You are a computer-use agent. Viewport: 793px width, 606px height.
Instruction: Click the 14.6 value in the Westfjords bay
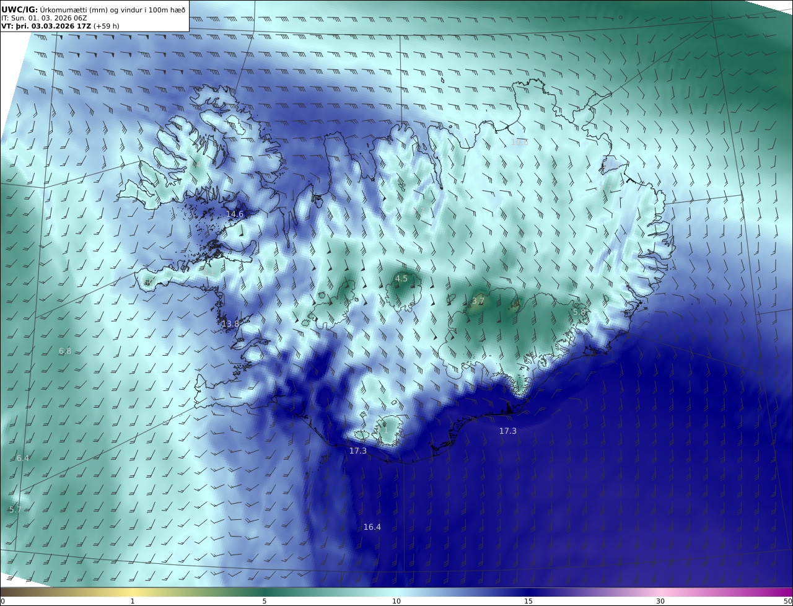(x=235, y=214)
